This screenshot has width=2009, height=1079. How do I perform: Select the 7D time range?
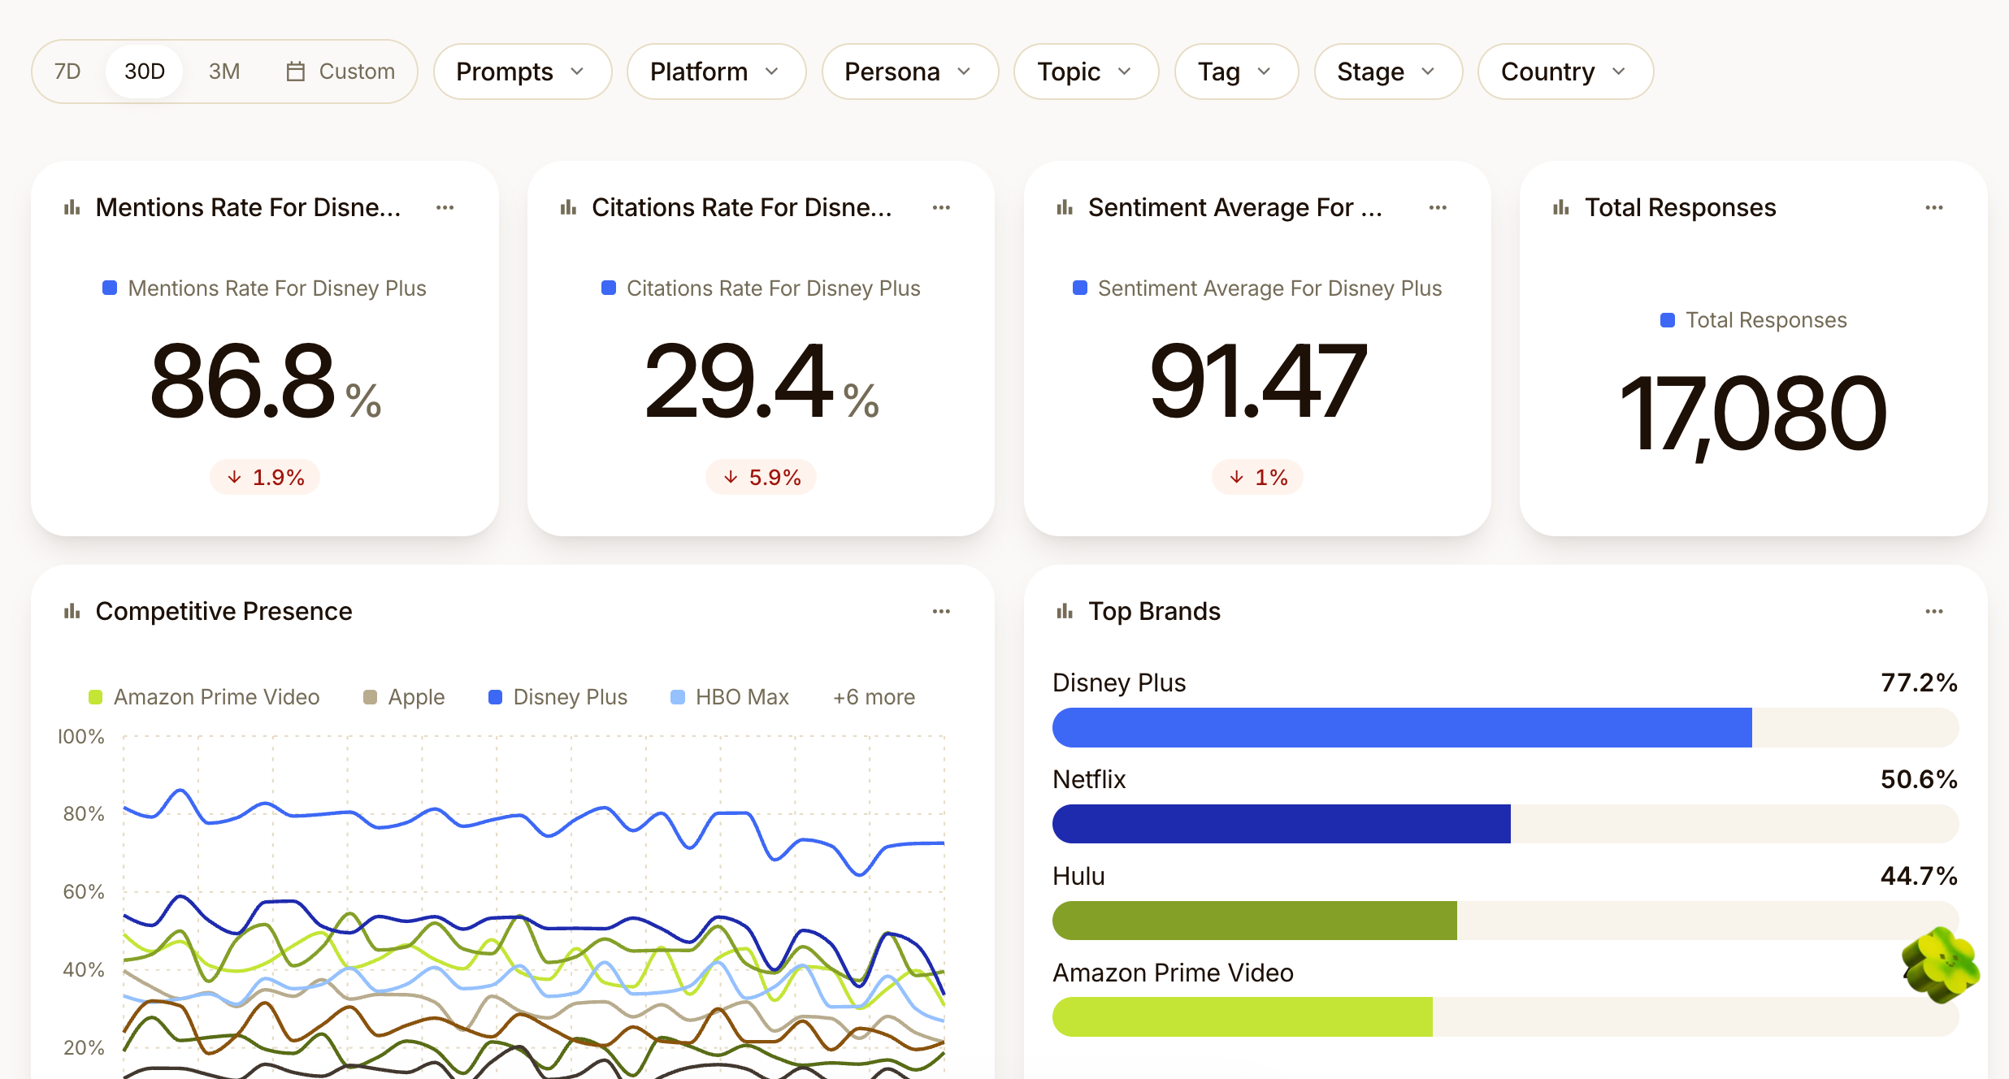(67, 71)
